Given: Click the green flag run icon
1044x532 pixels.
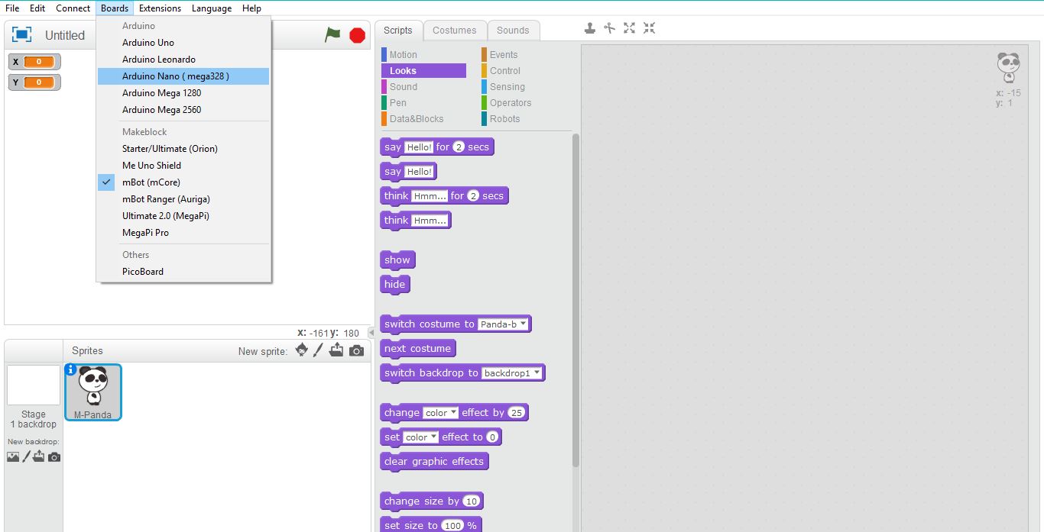Looking at the screenshot, I should [x=332, y=35].
